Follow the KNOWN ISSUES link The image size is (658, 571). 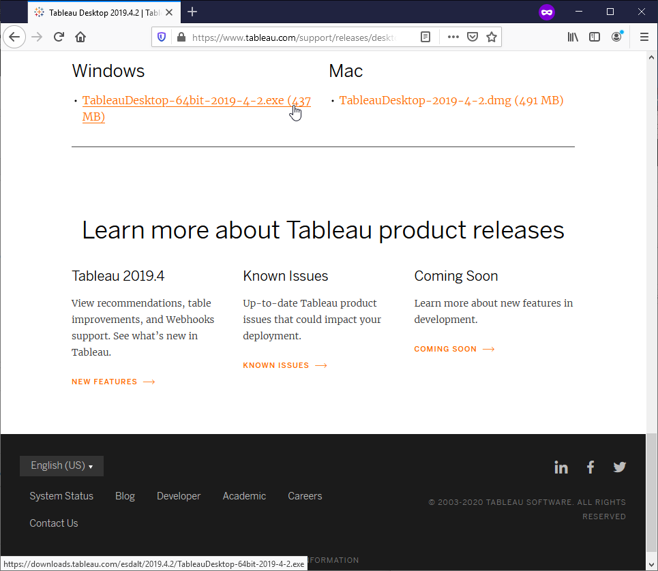tap(285, 366)
